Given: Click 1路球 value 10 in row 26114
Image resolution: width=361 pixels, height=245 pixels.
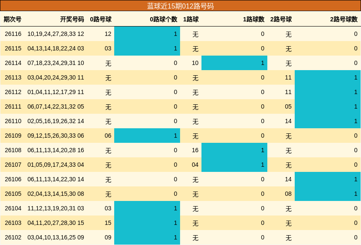Looking at the screenshot, I should (x=195, y=63).
